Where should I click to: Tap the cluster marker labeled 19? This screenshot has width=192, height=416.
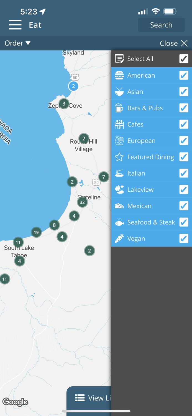tap(36, 232)
